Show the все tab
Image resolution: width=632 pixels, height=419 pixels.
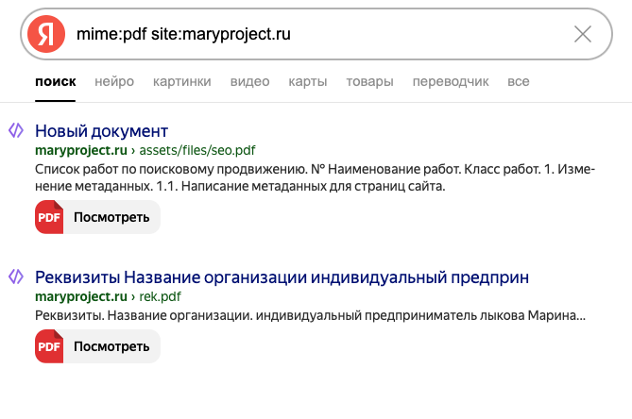coord(518,81)
